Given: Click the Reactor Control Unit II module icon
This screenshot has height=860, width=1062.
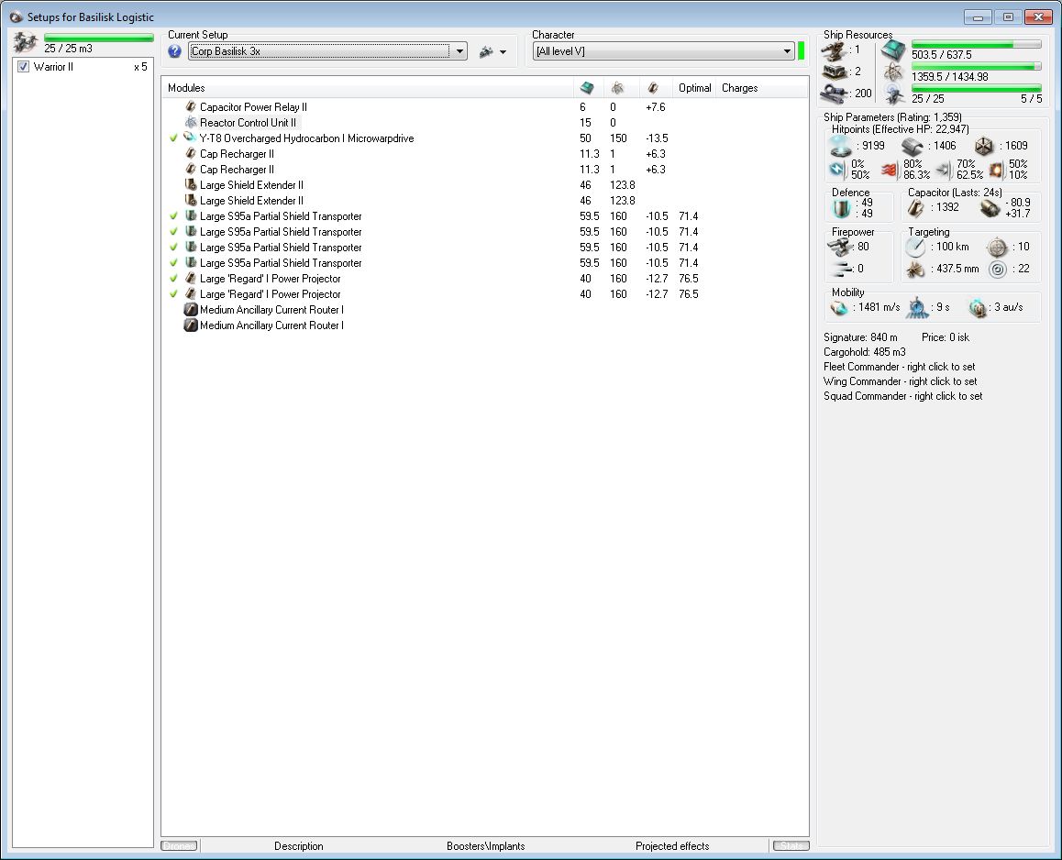Looking at the screenshot, I should [x=191, y=122].
